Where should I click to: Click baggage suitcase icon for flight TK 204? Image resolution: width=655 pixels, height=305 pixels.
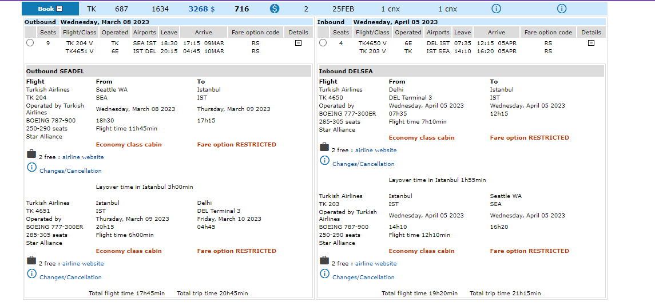[31, 155]
